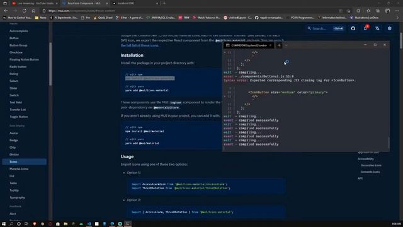Screen dimensions: 403x227
Task: Open browser profile avatar
Action: coord(388,11)
